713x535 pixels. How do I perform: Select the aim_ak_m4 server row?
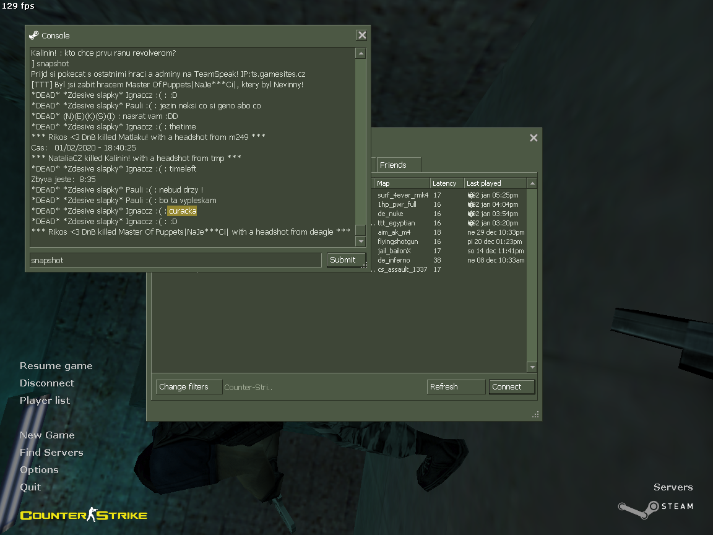(449, 232)
